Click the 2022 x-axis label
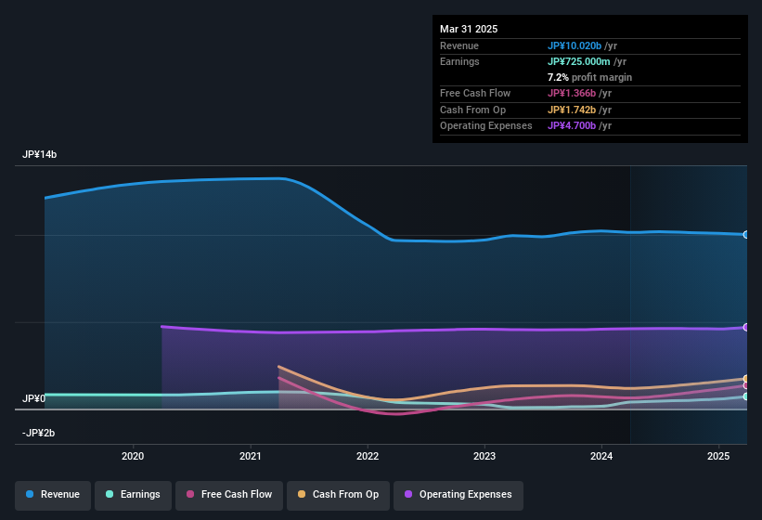 (368, 456)
